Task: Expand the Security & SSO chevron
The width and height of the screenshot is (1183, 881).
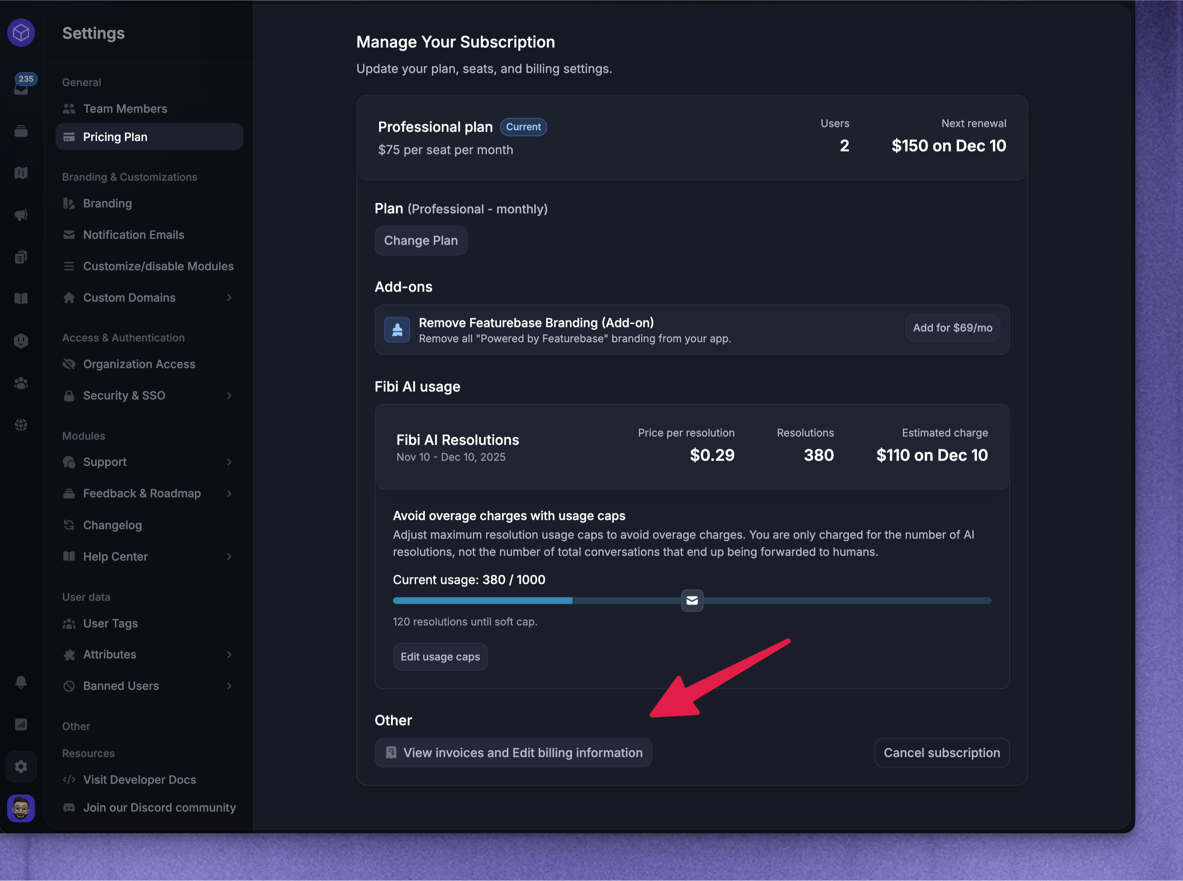Action: (230, 396)
